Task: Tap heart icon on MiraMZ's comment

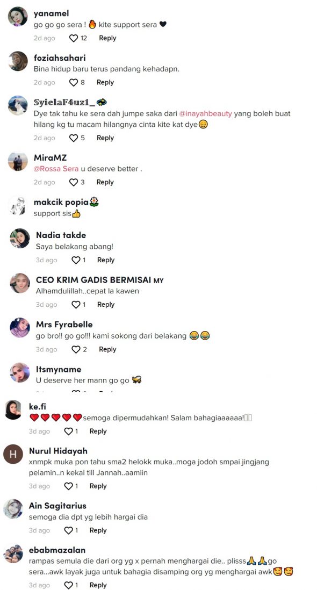Action: (74, 182)
